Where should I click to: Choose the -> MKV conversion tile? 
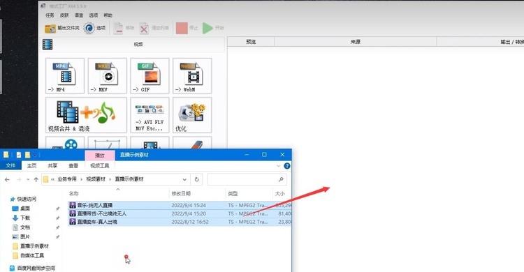108,76
